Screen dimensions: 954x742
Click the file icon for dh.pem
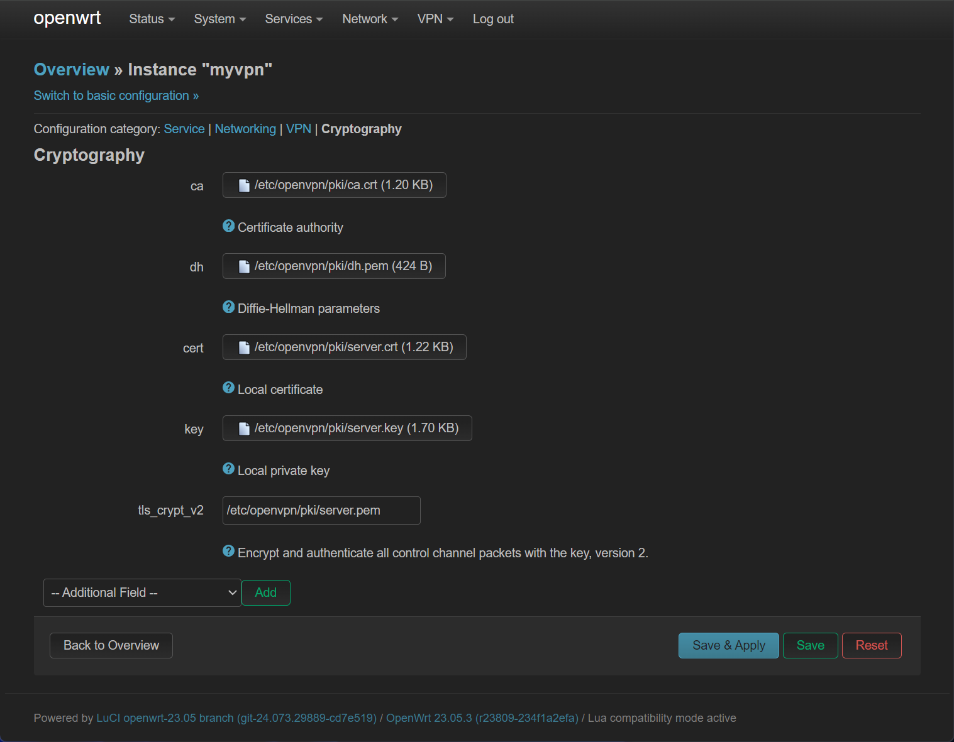(x=244, y=266)
